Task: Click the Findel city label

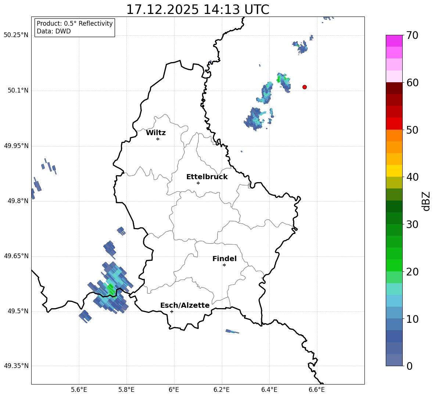Action: (224, 259)
